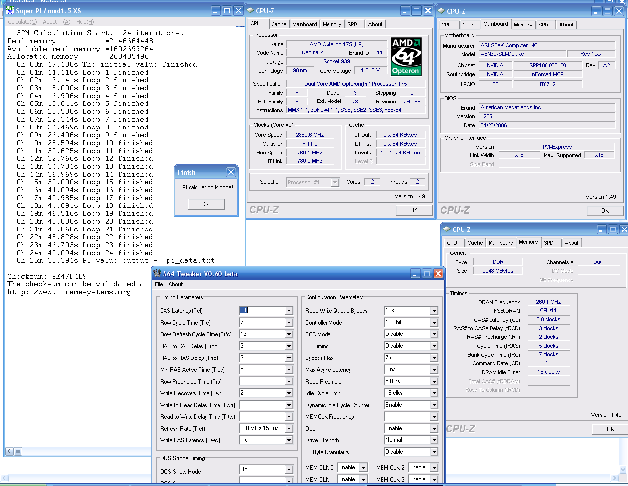628x486 pixels.
Task: Open the File menu in A64 Tweaker
Action: (x=159, y=284)
